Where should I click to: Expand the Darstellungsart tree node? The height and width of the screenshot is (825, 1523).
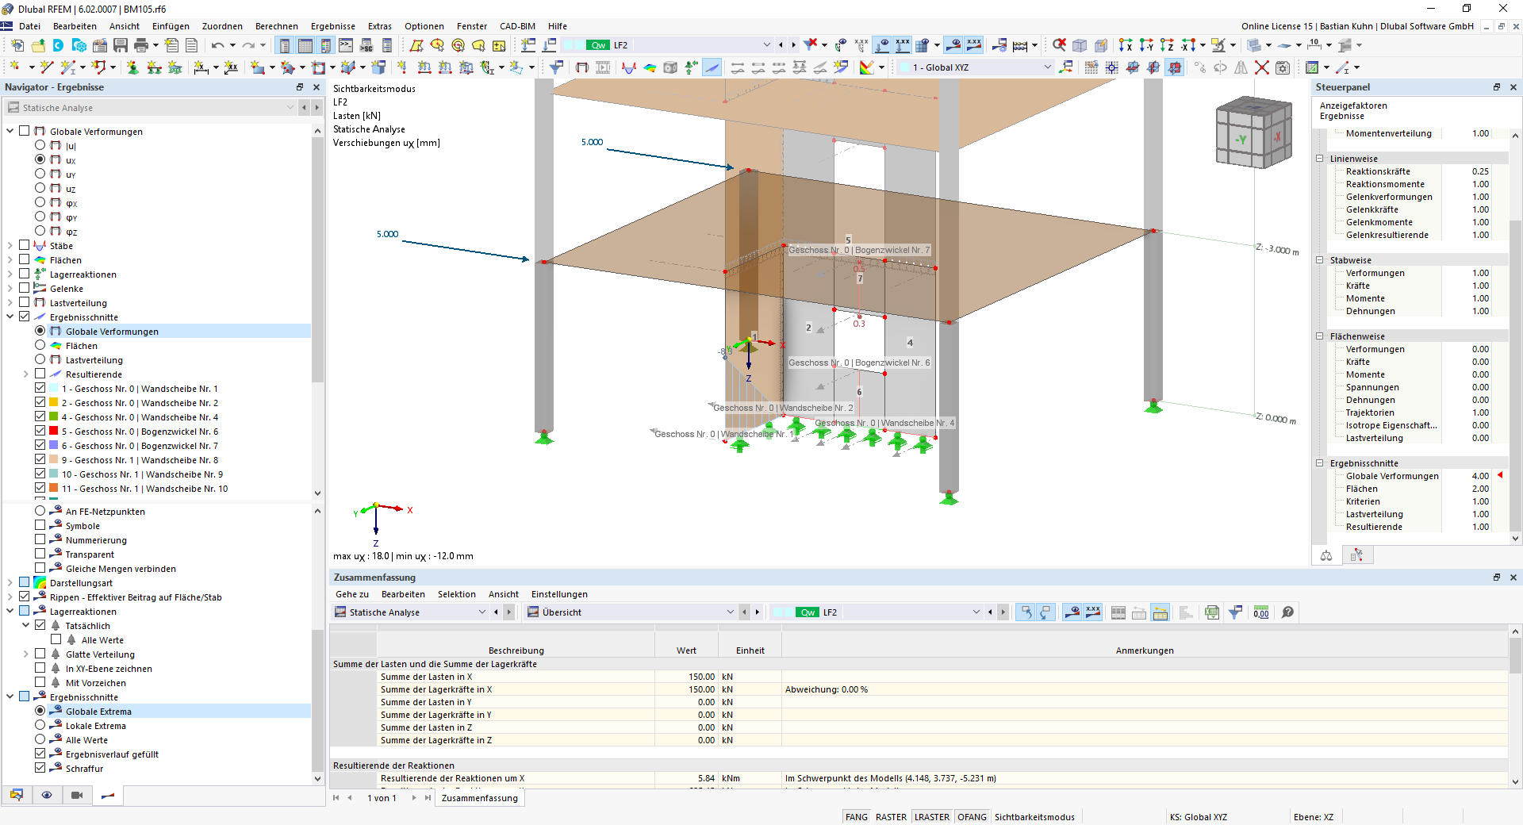click(x=10, y=582)
